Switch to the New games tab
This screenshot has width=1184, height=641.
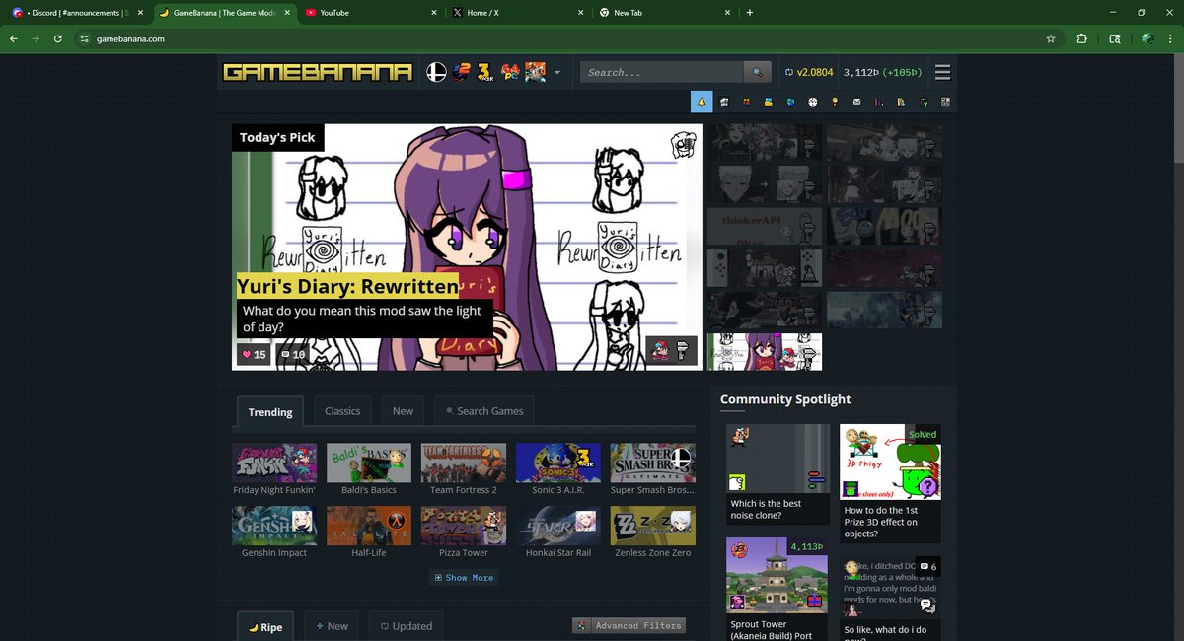[403, 411]
